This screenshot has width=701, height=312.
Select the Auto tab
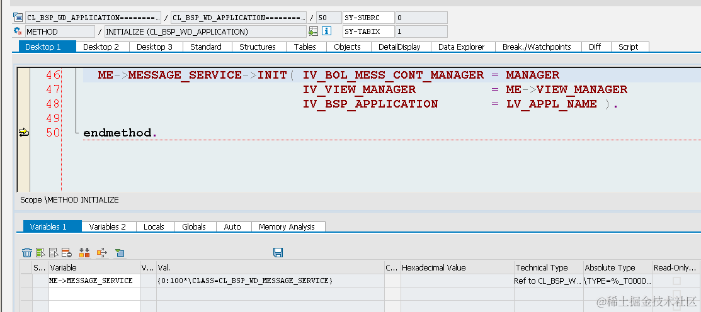[x=232, y=226]
